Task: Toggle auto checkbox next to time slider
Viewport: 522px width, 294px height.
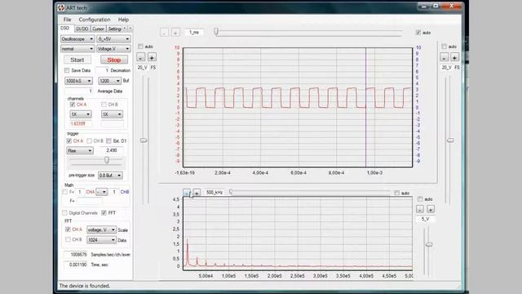Action: coord(418,33)
